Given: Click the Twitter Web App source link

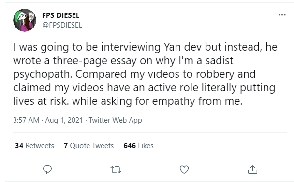Looking at the screenshot, I should [x=115, y=120].
